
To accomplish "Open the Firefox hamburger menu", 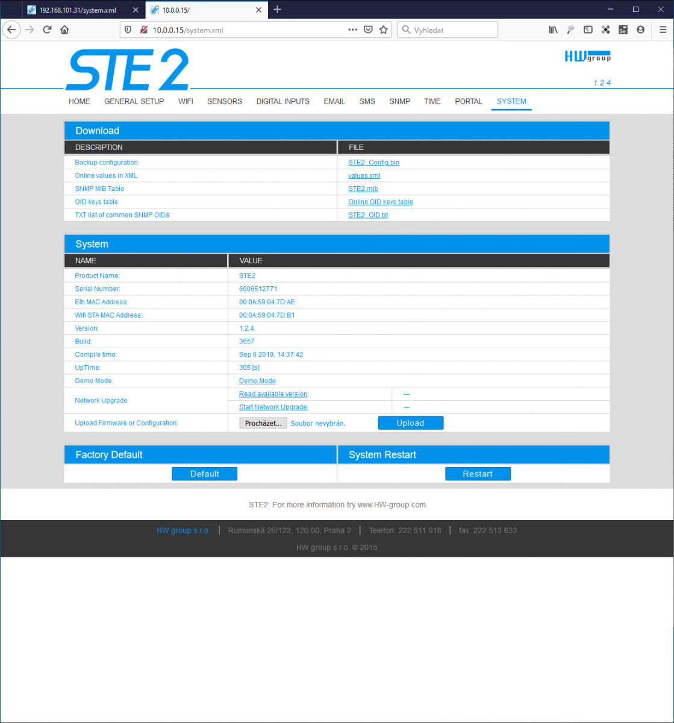I will tap(663, 30).
